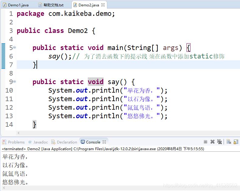The height and width of the screenshot is (191, 240).
Task: Click 'com.kaikeba.demo' package name
Action: coord(80,14)
